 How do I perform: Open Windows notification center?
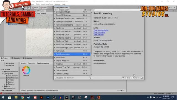pos(173,97)
